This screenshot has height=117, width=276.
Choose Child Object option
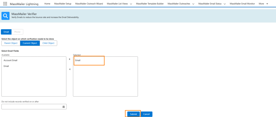click(48, 43)
